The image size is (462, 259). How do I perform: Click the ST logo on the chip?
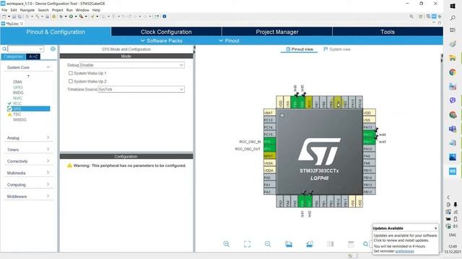click(319, 151)
